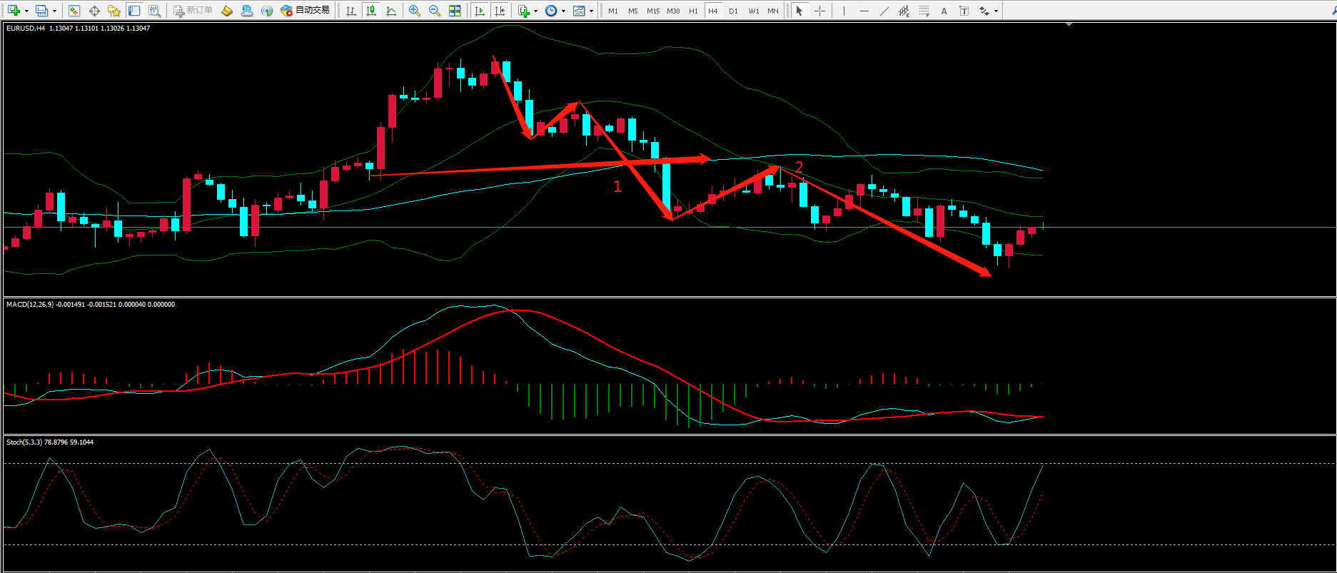
Task: Expand the new chart dropdown arrow
Action: tap(26, 11)
